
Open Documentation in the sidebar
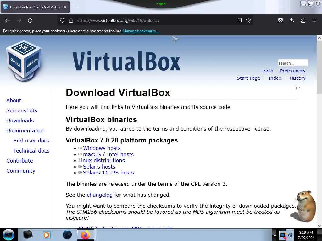click(25, 131)
